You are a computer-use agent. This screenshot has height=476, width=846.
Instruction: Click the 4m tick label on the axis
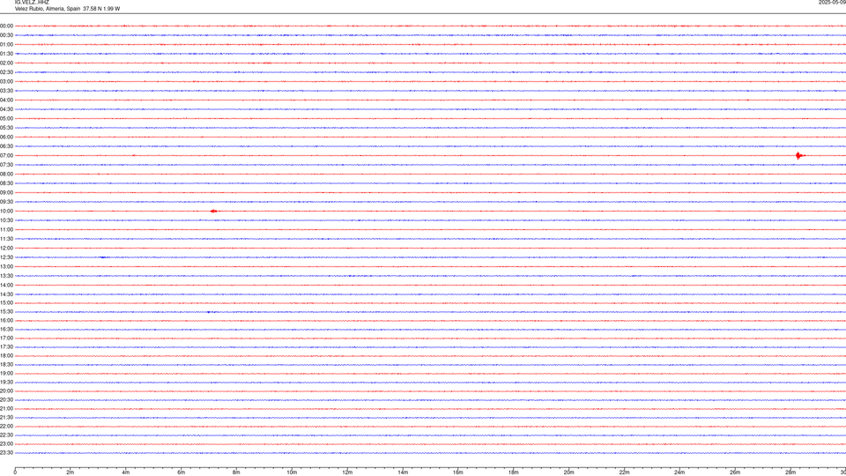126,472
